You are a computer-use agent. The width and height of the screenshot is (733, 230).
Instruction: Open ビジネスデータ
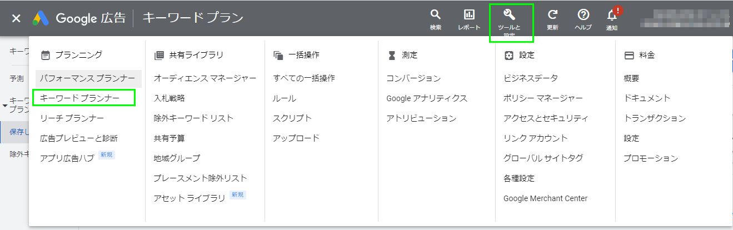(531, 78)
